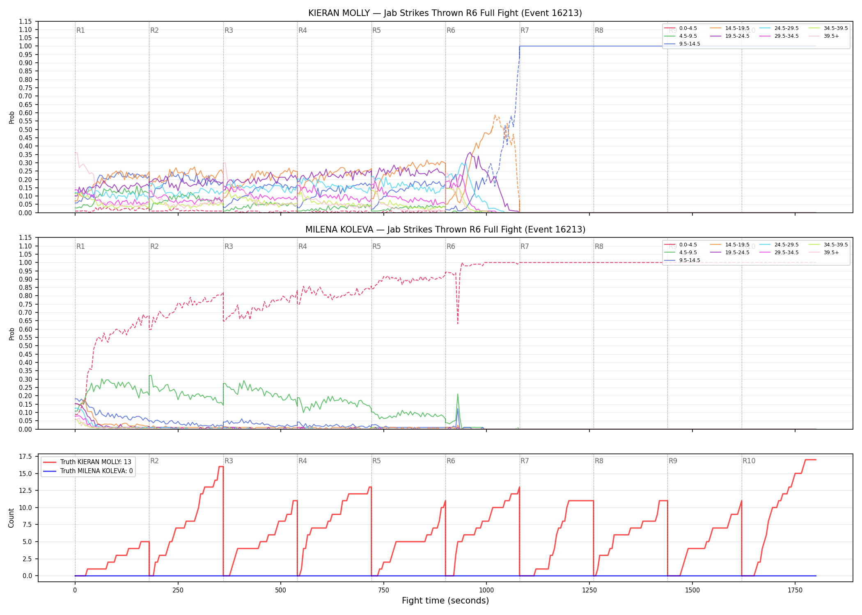Click the R6 round label in KIERAN MOLLY chart
This screenshot has width=862, height=615.
pyautogui.click(x=451, y=30)
